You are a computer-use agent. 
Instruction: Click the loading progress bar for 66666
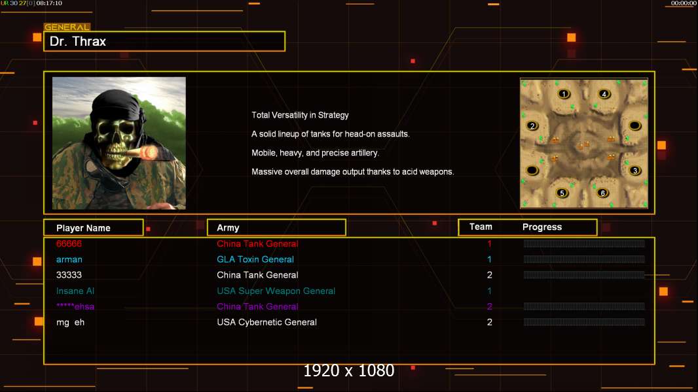[584, 243]
